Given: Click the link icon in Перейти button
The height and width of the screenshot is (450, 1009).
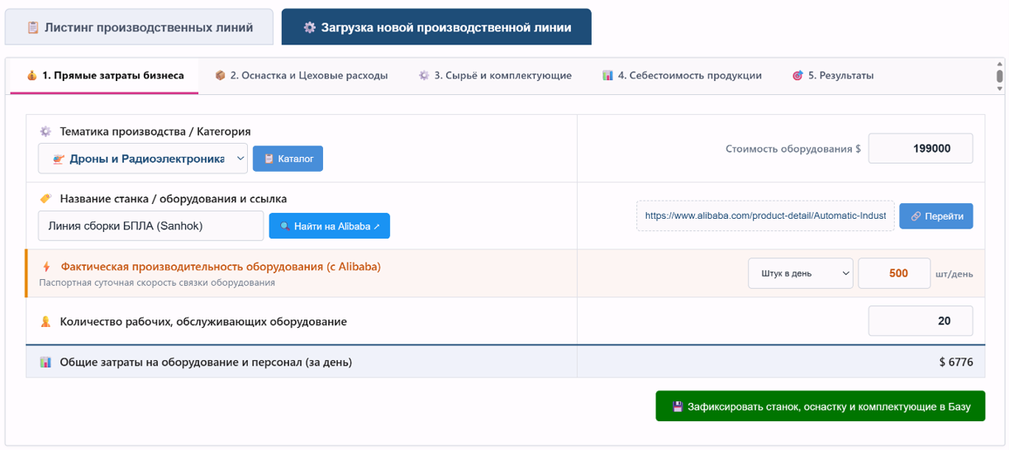Looking at the screenshot, I should (x=916, y=216).
